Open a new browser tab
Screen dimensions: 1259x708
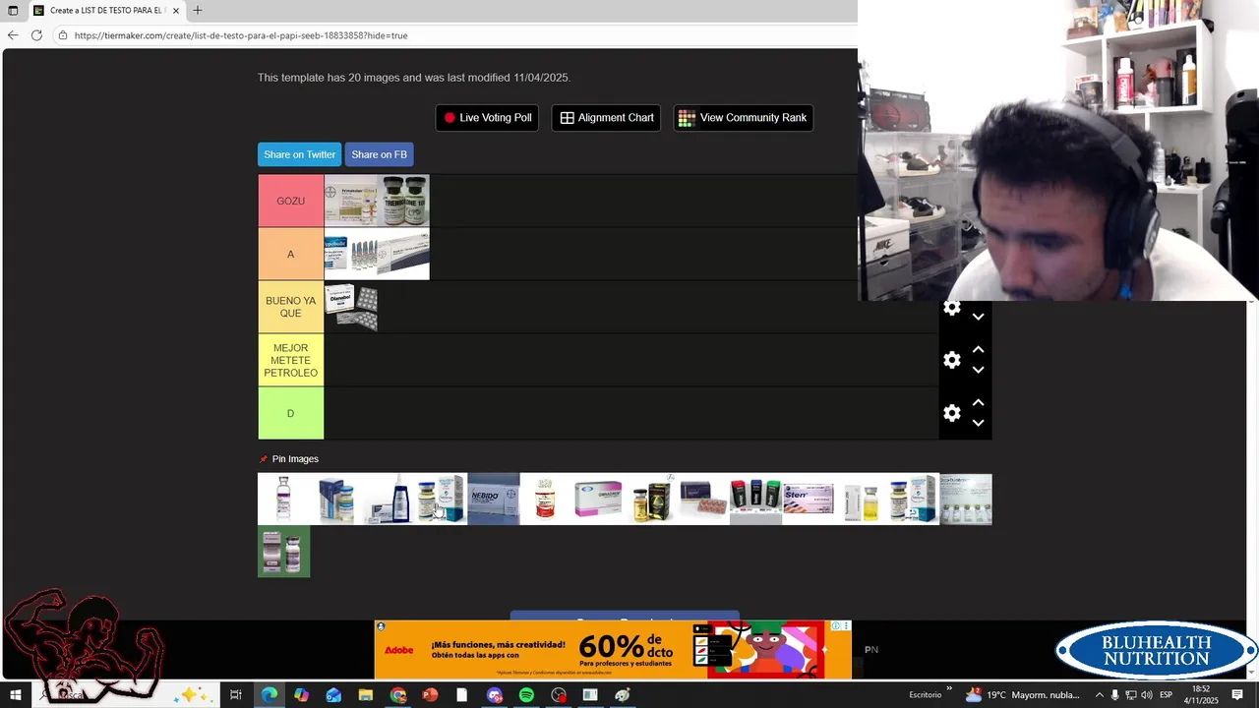point(198,11)
